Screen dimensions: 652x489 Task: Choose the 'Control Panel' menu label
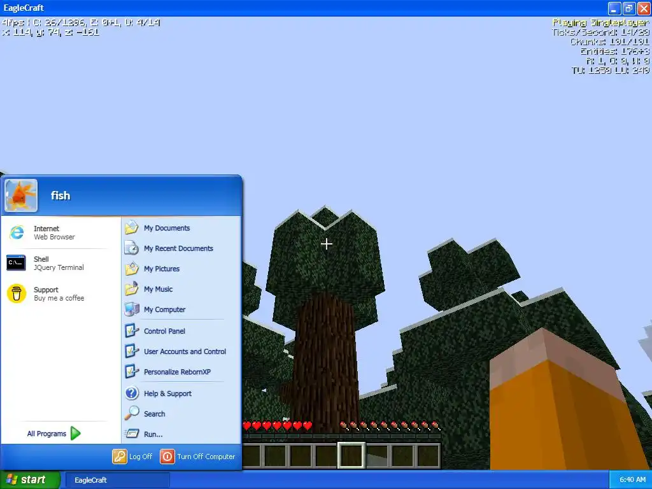164,331
